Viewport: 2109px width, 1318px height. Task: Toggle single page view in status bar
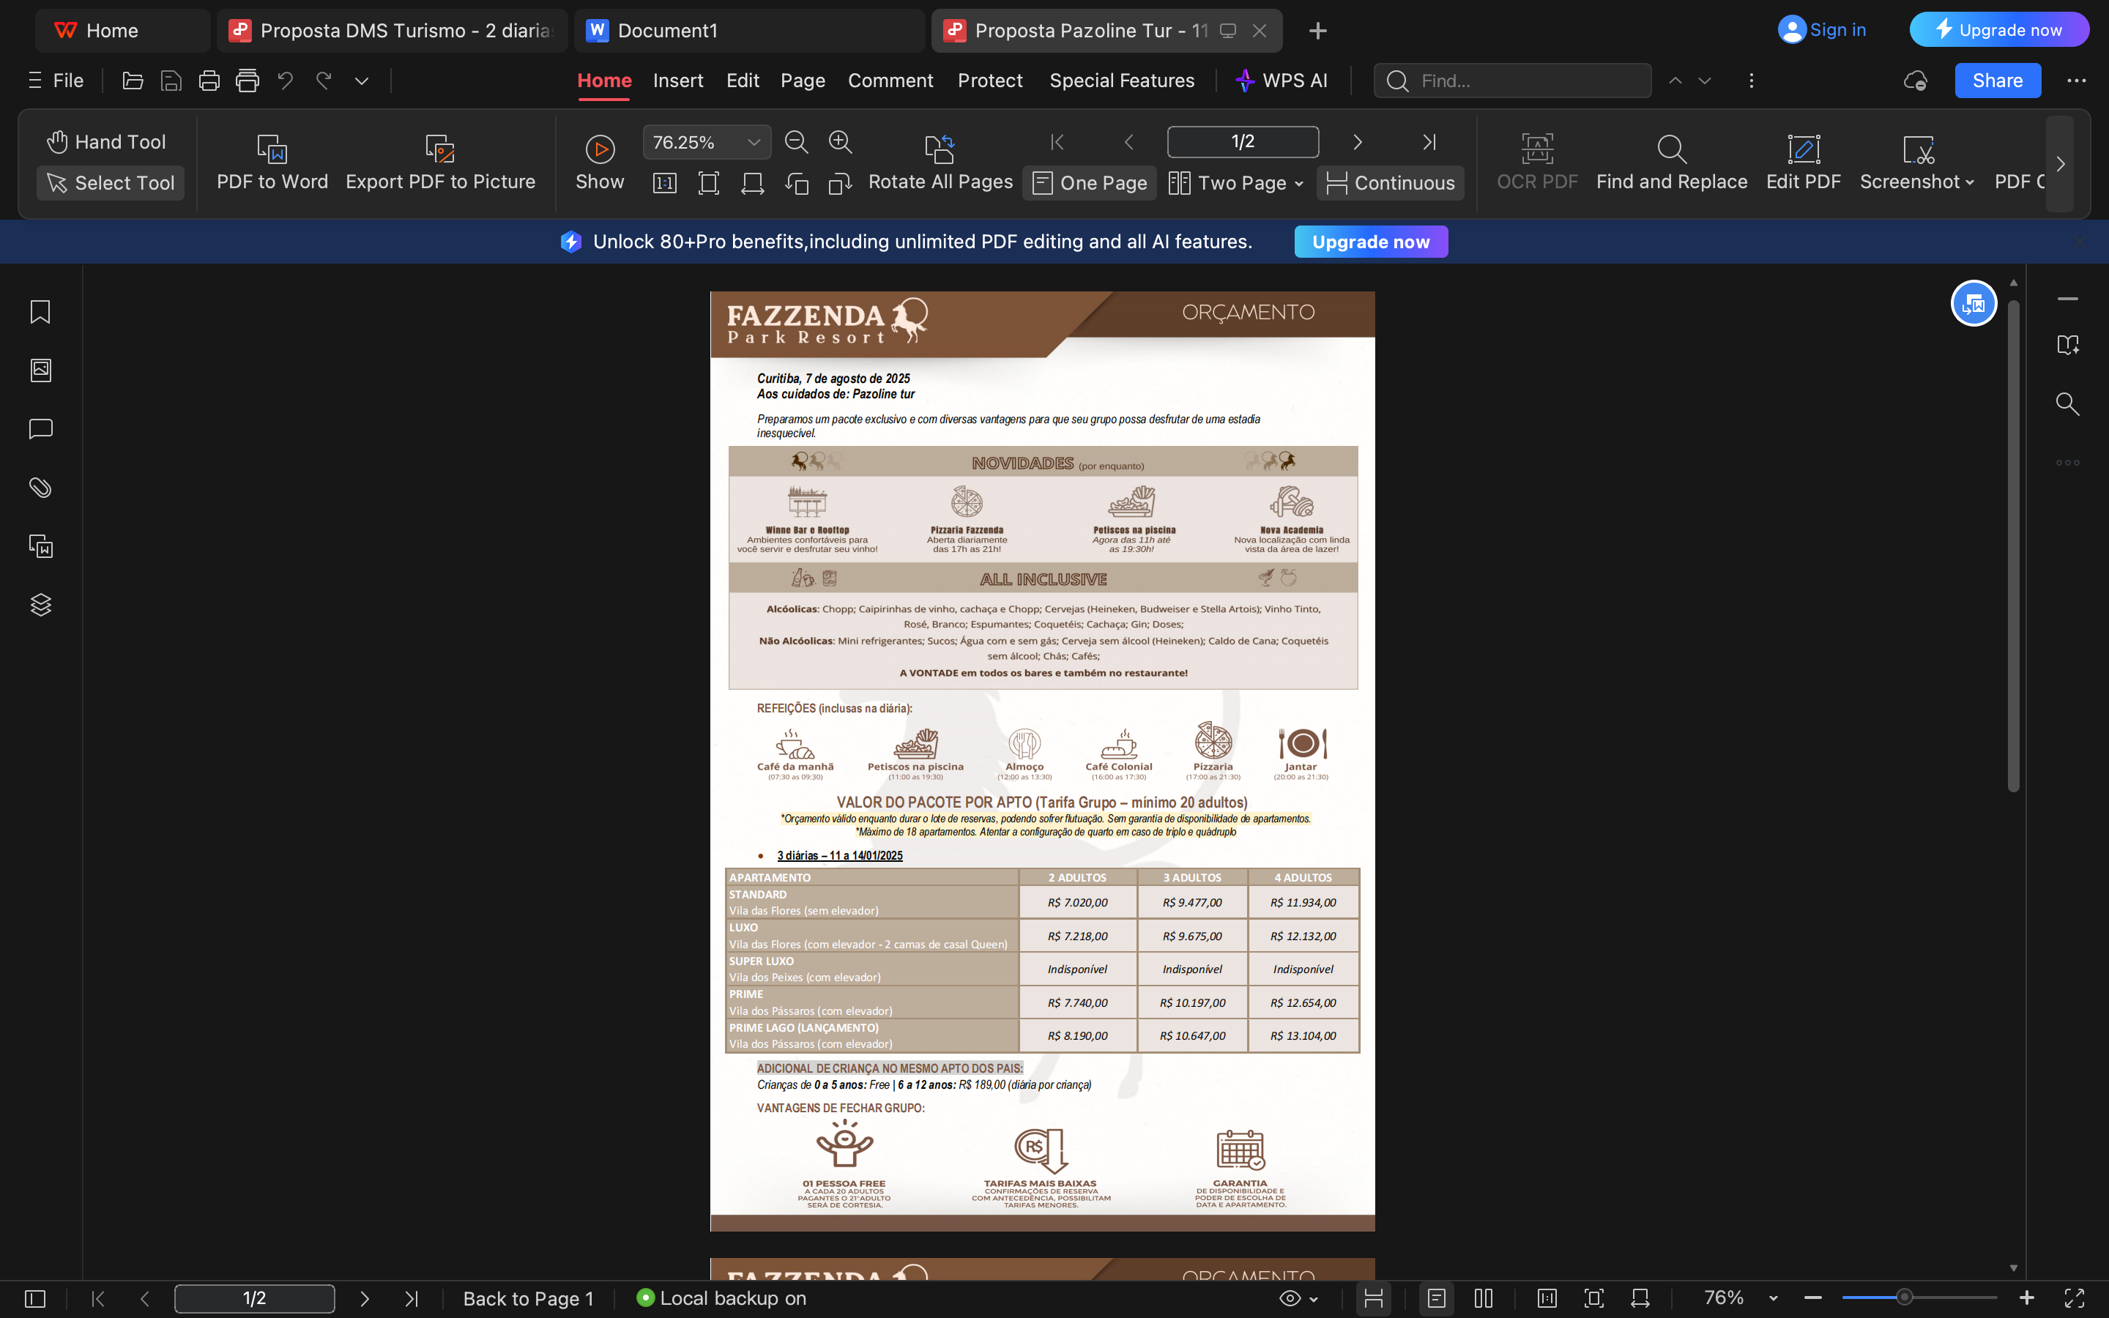pyautogui.click(x=1436, y=1298)
